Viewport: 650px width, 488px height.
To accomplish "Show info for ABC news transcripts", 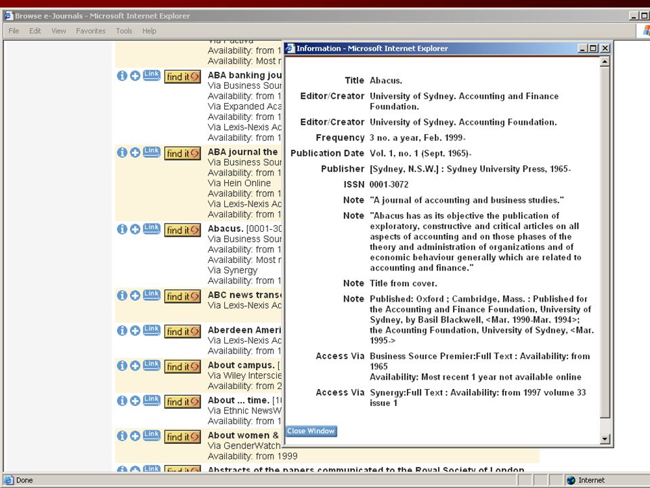I will pos(122,295).
